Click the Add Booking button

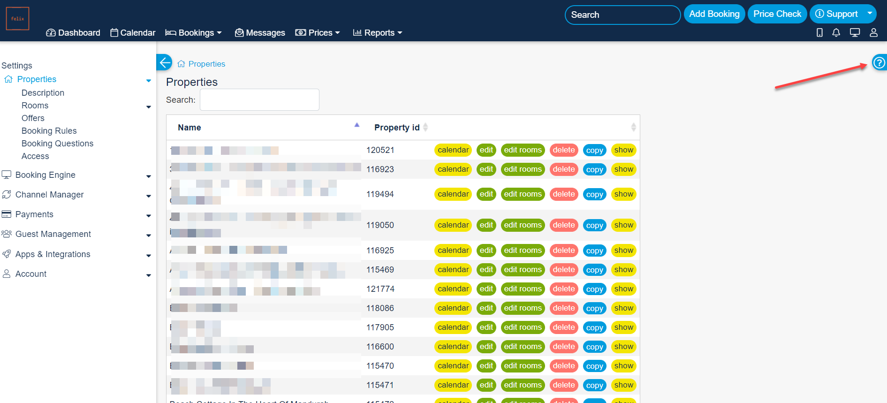(714, 14)
